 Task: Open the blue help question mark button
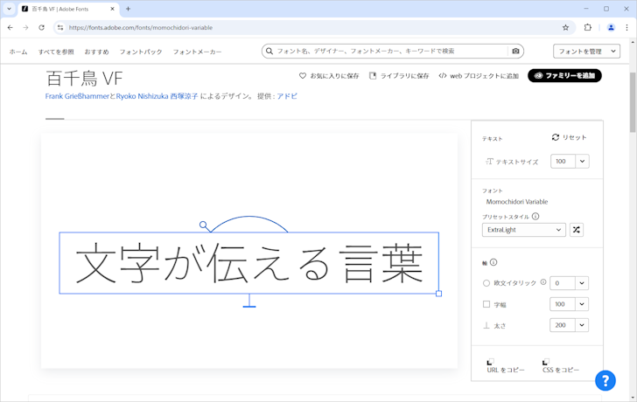605,380
